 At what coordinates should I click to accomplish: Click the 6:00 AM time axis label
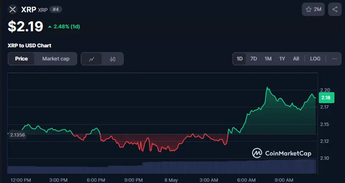coord(246,180)
